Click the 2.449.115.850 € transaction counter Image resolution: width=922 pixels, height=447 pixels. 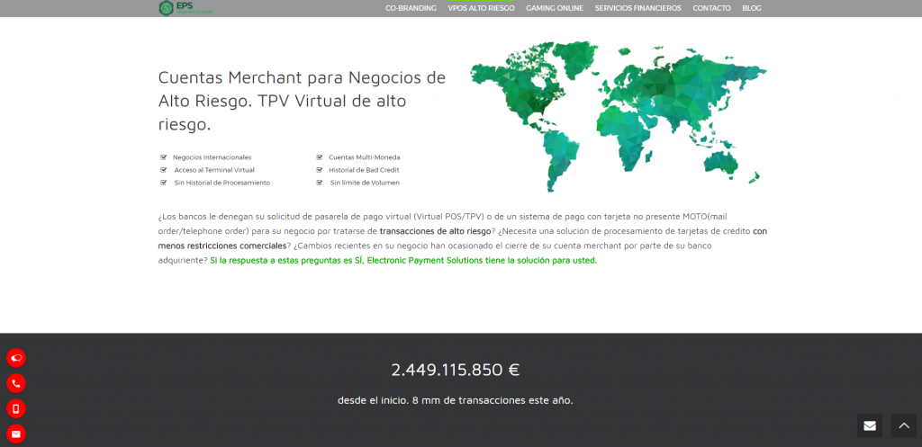coord(455,370)
